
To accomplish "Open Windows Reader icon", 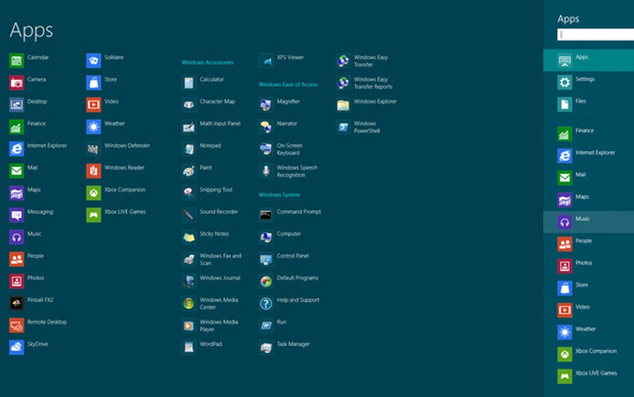I will 93,171.
